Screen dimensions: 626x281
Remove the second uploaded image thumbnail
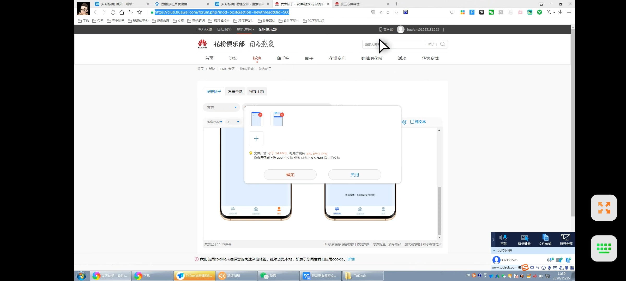pos(282,115)
